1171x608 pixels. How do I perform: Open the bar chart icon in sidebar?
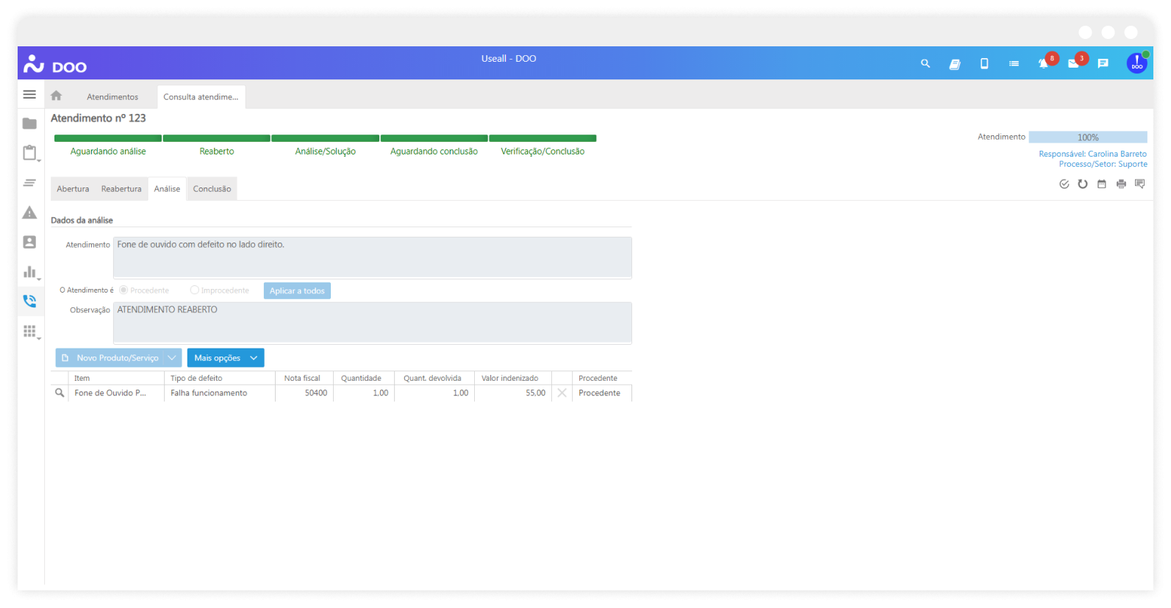click(x=29, y=272)
